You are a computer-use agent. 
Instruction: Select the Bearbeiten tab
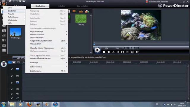(x=40, y=6)
